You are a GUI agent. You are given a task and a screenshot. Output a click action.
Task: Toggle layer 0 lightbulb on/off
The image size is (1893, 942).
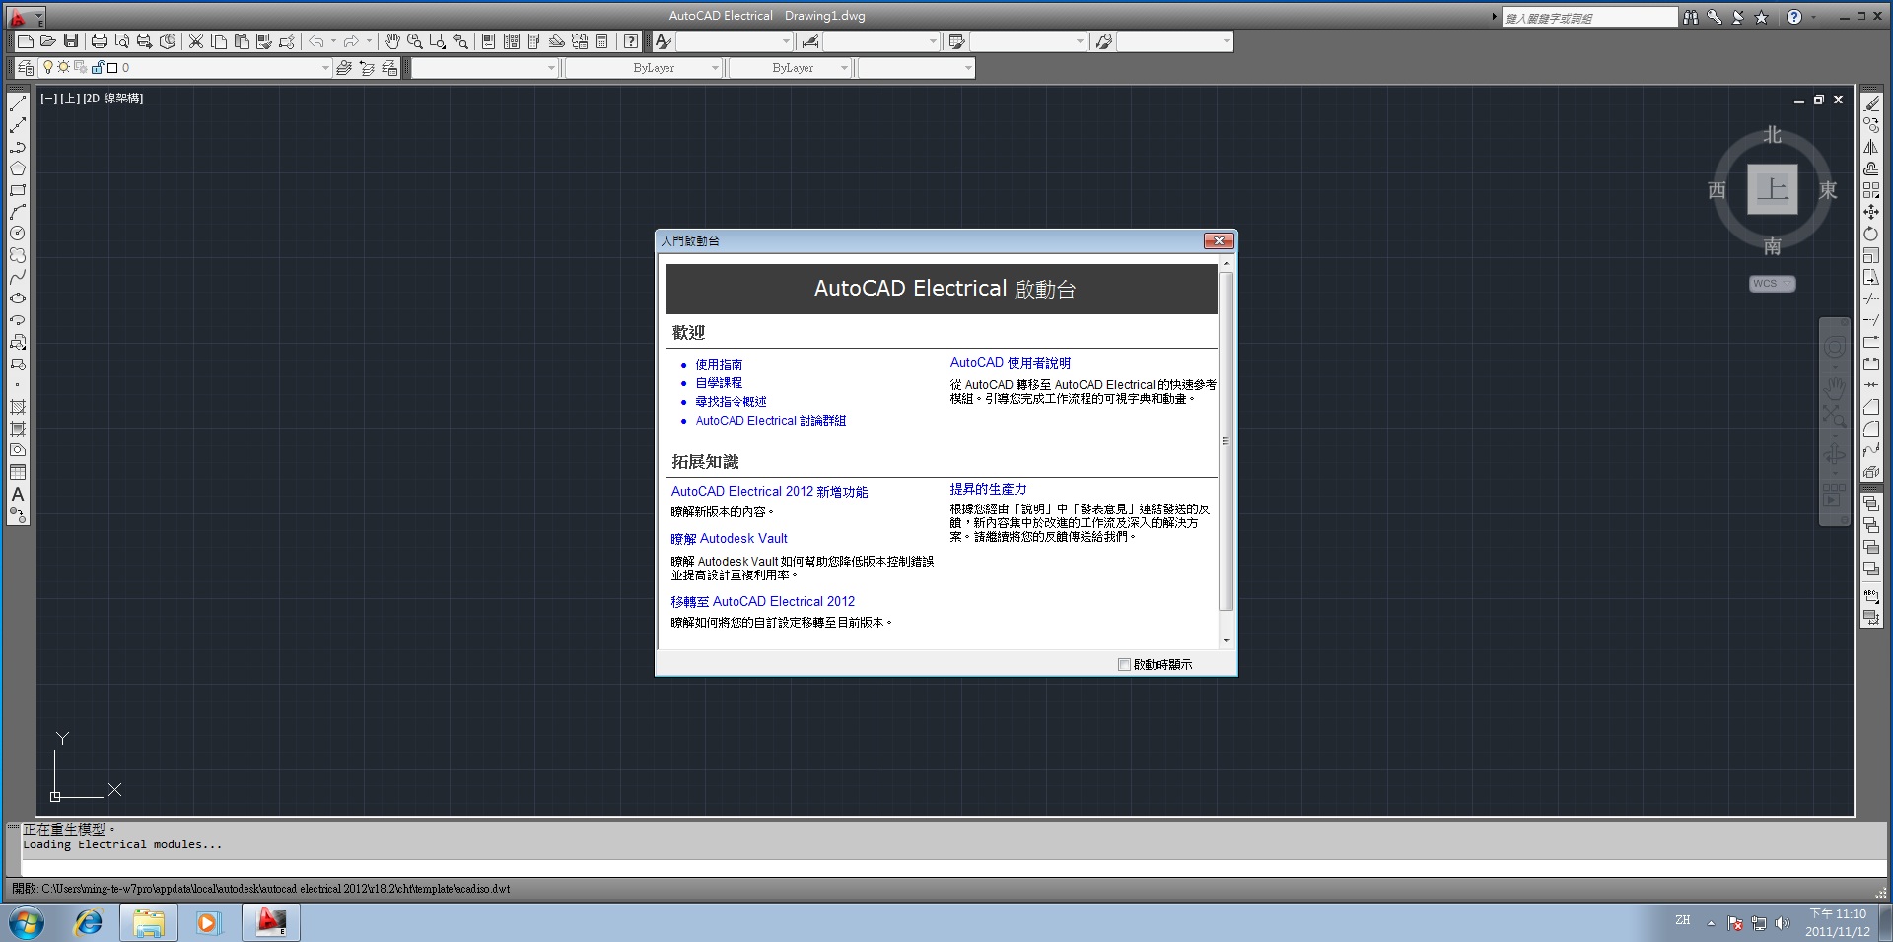pyautogui.click(x=48, y=68)
